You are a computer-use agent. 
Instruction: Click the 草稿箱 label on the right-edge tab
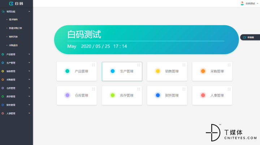pos(251,37)
